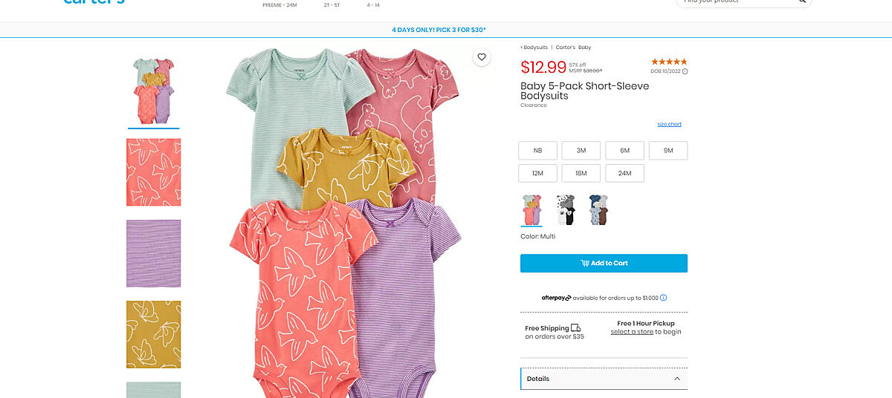Click the back arrow beside Bodysuits breadcrumb
The height and width of the screenshot is (398, 892).
(522, 47)
